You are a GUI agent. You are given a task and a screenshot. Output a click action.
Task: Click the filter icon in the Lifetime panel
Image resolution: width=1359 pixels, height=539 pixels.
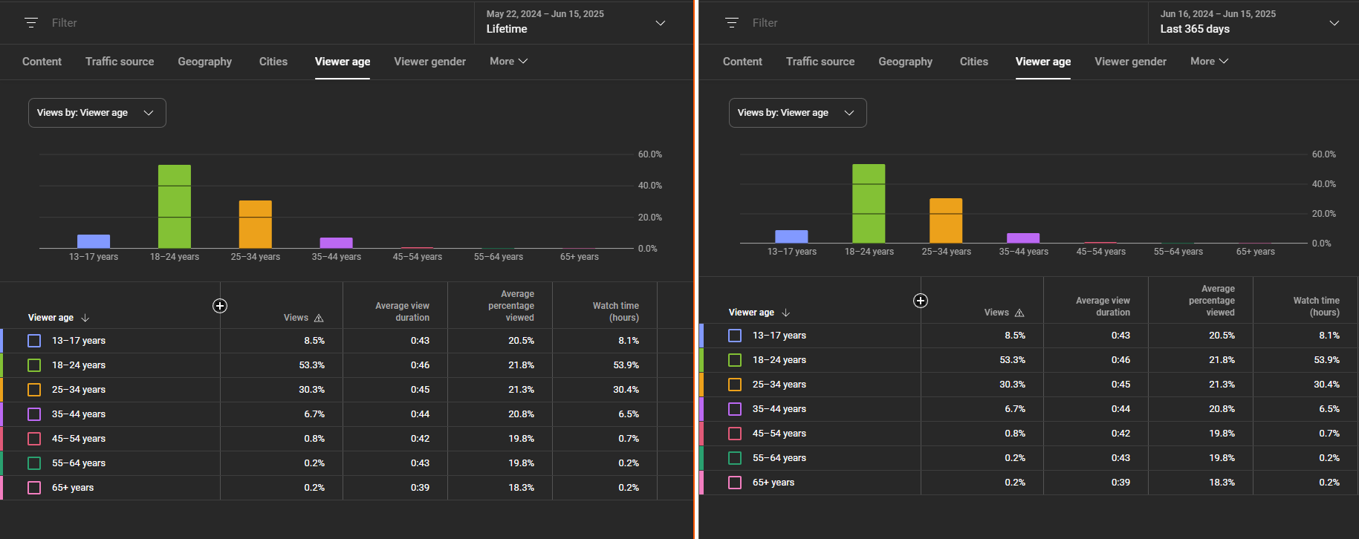(31, 23)
